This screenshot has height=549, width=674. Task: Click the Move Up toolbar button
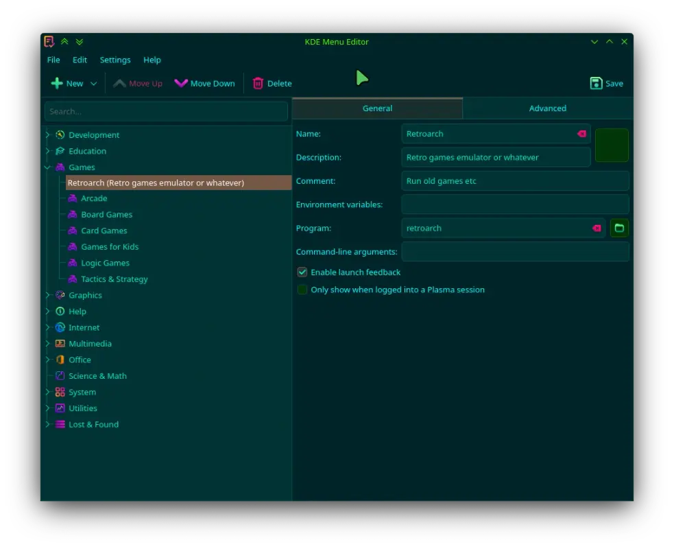click(138, 84)
